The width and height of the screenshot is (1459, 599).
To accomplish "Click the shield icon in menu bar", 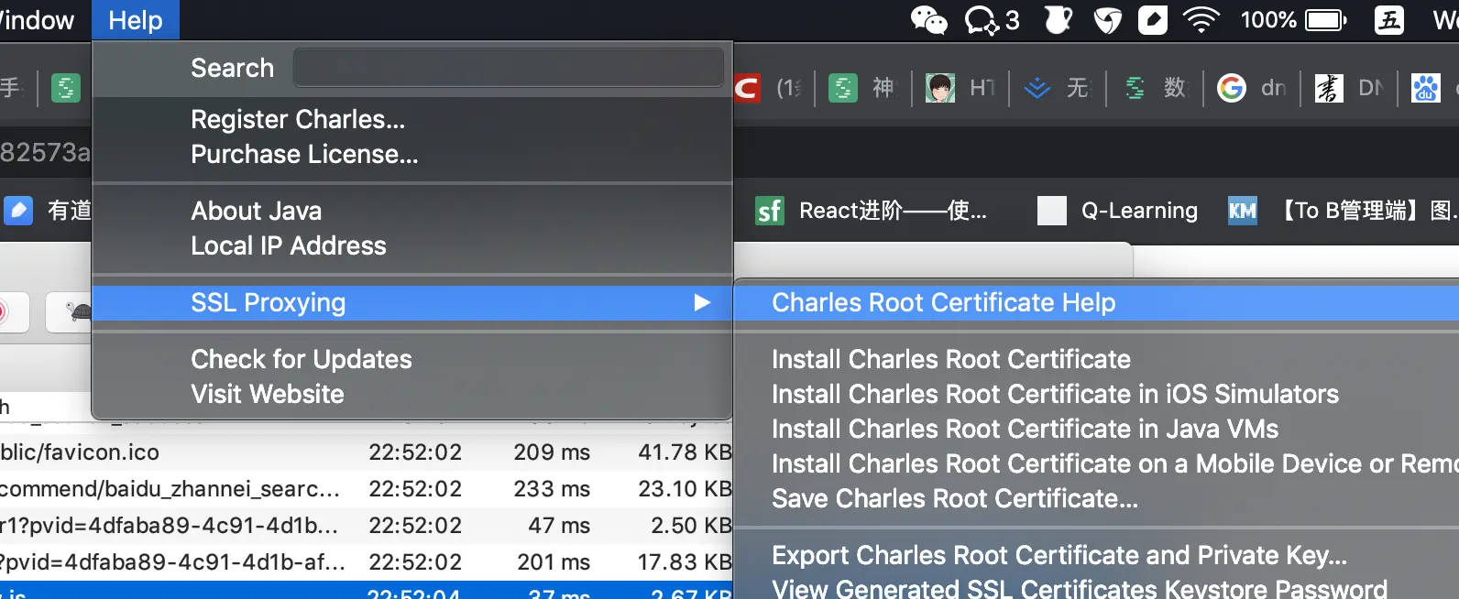I will (1108, 20).
